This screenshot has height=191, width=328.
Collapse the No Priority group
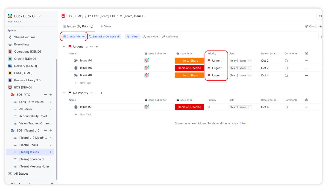(x=64, y=93)
